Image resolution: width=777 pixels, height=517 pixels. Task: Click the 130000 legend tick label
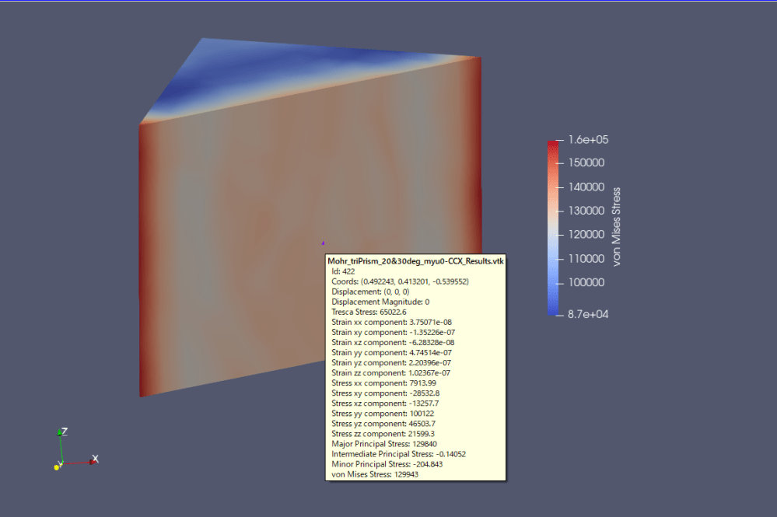tap(587, 211)
